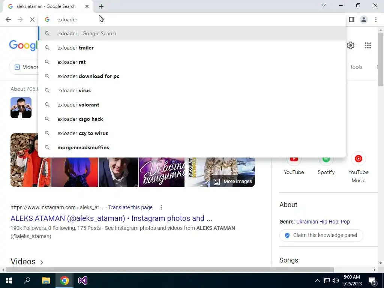Viewport: 384px width, 288px height.
Task: Click the scroll-down arrow of the page scrollbar
Action: click(x=381, y=263)
